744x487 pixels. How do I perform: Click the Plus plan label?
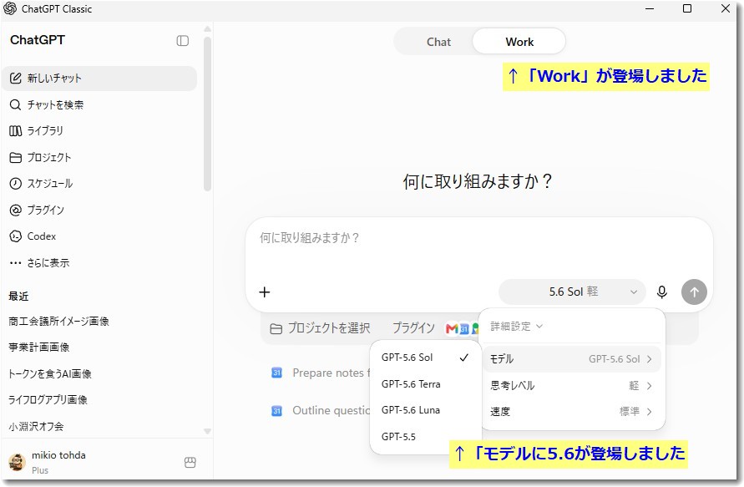(x=40, y=470)
